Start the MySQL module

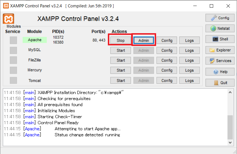[120, 50]
